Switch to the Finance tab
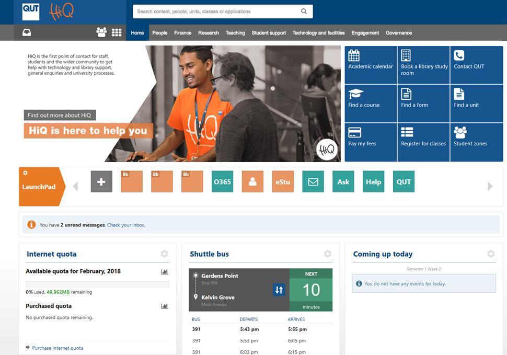 [182, 32]
